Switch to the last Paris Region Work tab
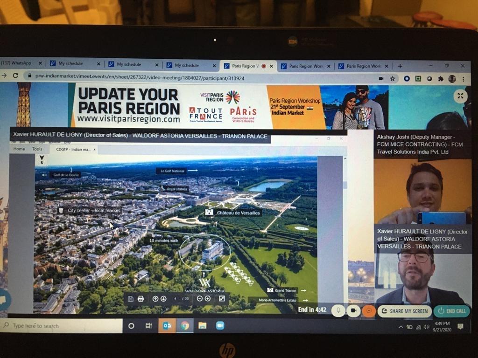Screen dimensions: 478x358 click(363, 66)
